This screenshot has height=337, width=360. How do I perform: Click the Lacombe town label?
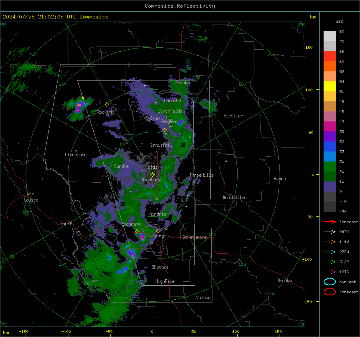[172, 101]
